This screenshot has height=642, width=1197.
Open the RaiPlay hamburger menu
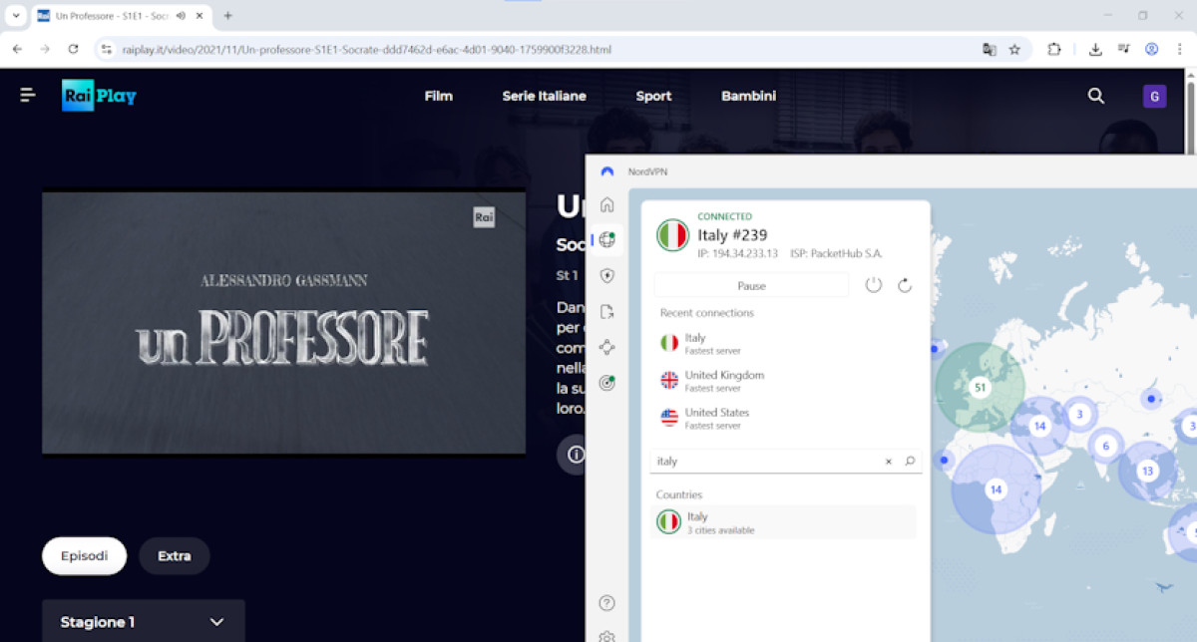click(x=28, y=96)
